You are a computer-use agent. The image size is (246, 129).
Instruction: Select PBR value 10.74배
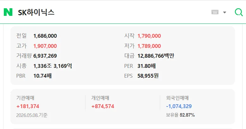(x=42, y=76)
